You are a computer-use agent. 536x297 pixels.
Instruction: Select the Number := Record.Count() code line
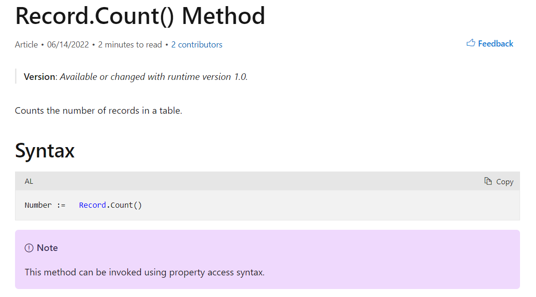pyautogui.click(x=83, y=205)
